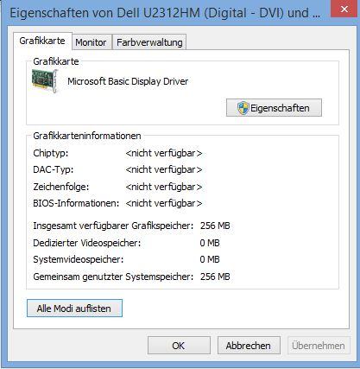Viewport: 360px width, 369px height.
Task: Open adapter Eigenschaften button
Action: [x=274, y=108]
